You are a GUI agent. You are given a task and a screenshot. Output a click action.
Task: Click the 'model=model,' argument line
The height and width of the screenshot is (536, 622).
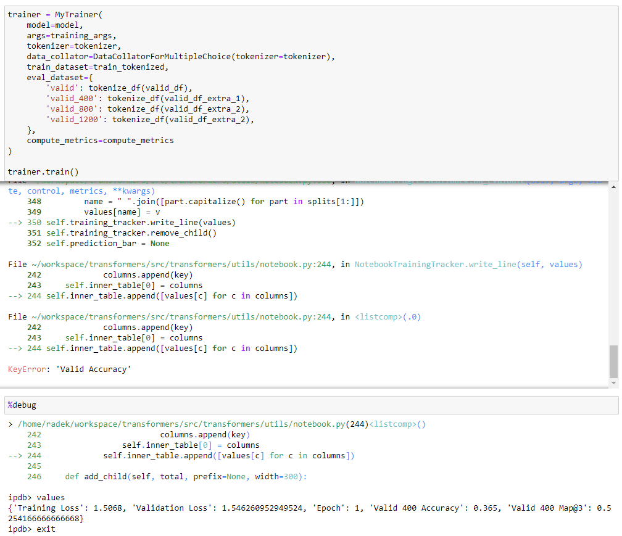coord(55,25)
